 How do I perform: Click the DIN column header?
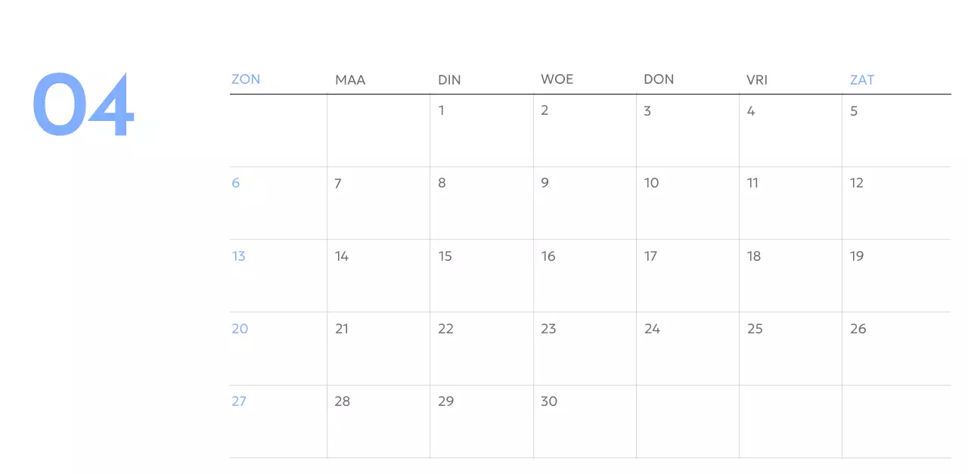pos(449,79)
